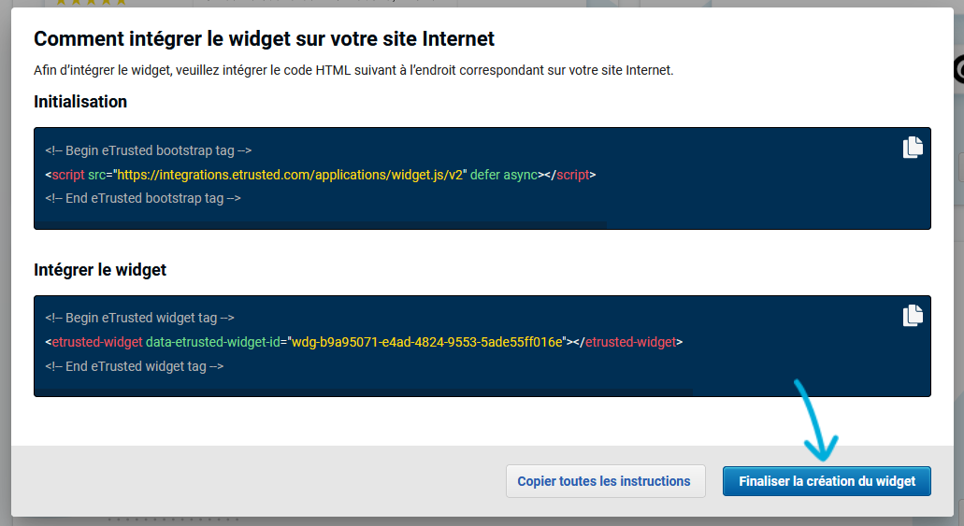Click the End eTrusted bootstrap tag comment

click(143, 198)
